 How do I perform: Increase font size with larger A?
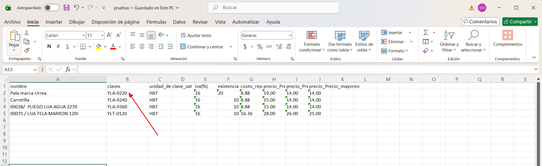click(109, 35)
